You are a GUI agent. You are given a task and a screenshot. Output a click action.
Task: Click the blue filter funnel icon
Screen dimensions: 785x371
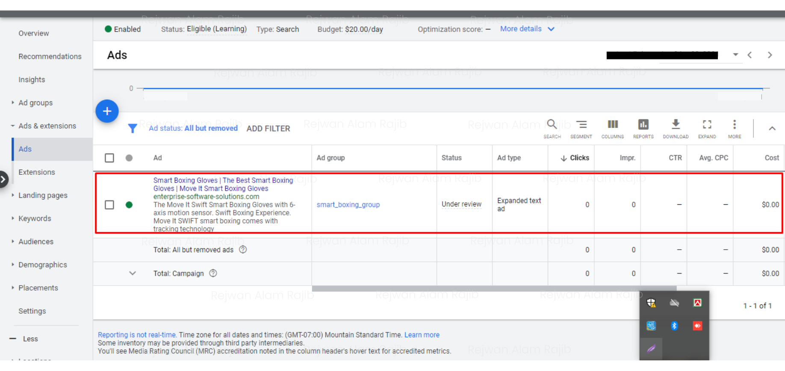click(x=133, y=128)
